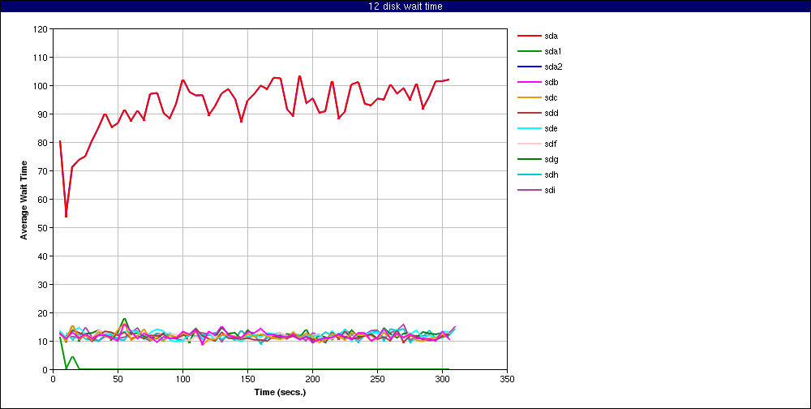Click the sda line endpoint near 102
The width and height of the screenshot is (811, 409).
pos(448,80)
